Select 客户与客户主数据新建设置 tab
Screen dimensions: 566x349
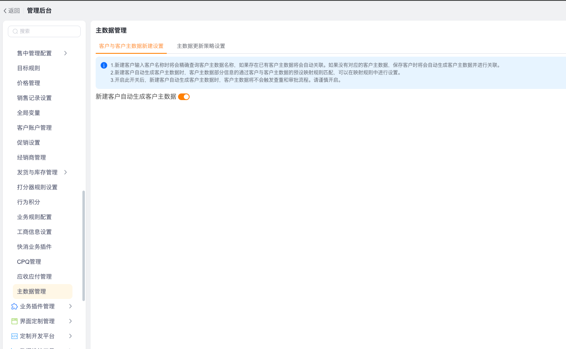pos(131,46)
